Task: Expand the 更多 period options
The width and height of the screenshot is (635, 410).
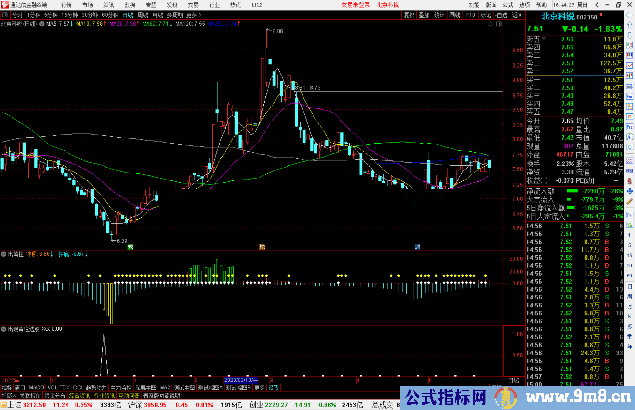Action: click(x=194, y=15)
